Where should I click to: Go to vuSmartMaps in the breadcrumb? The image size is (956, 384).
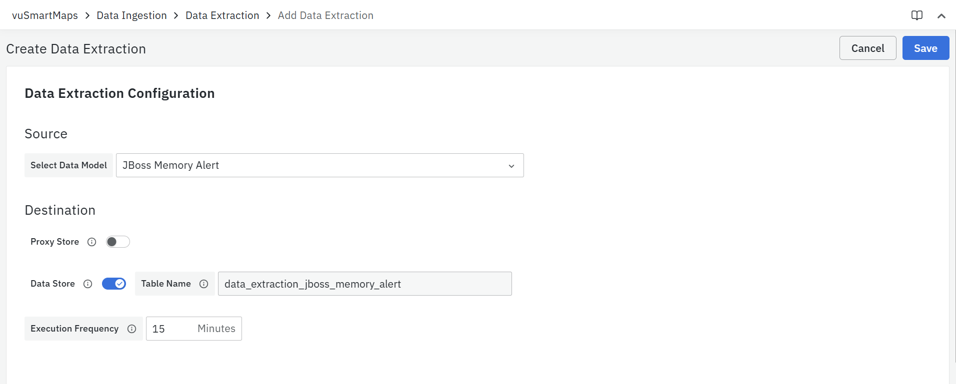[x=45, y=15]
